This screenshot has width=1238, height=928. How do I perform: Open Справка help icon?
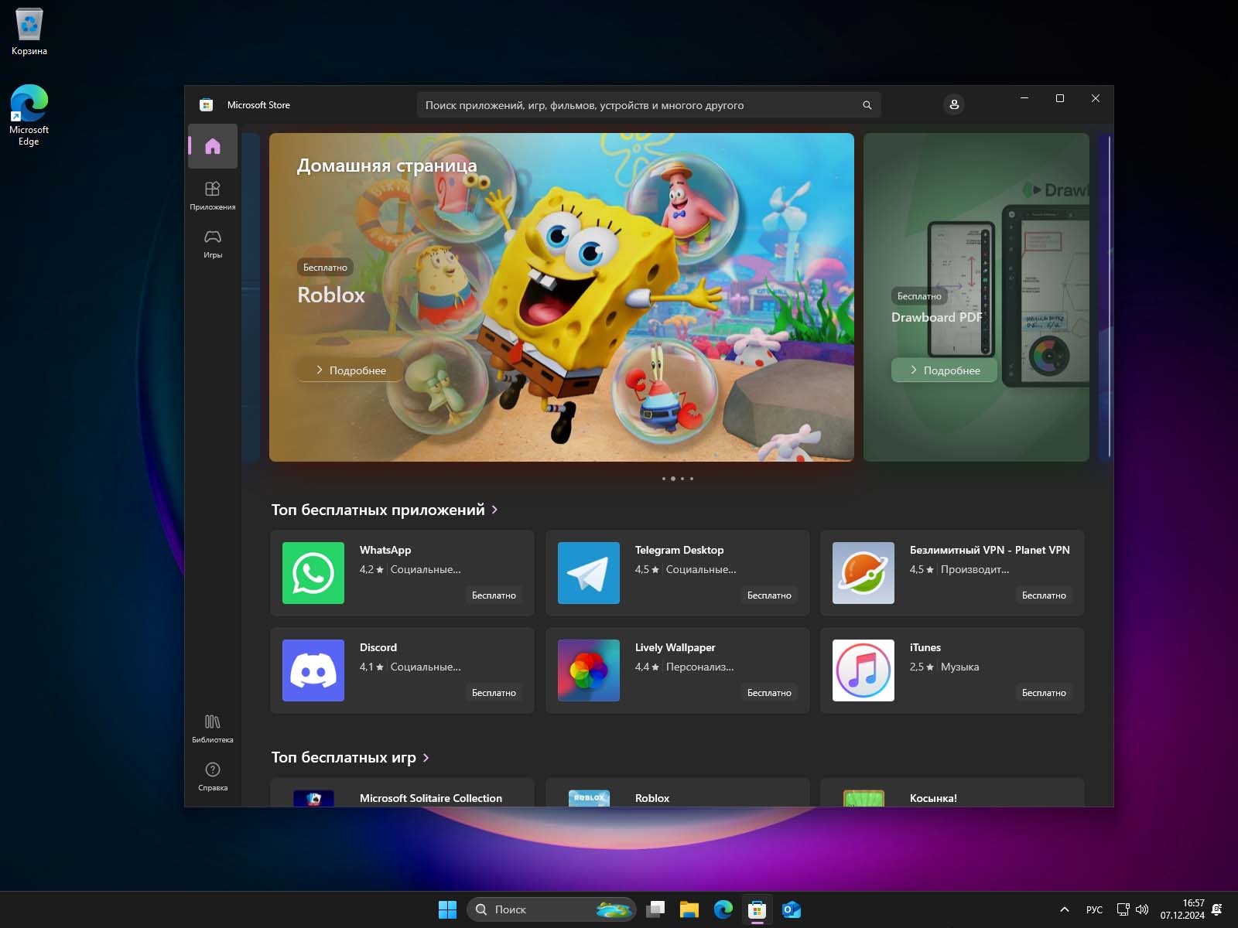[x=213, y=776]
